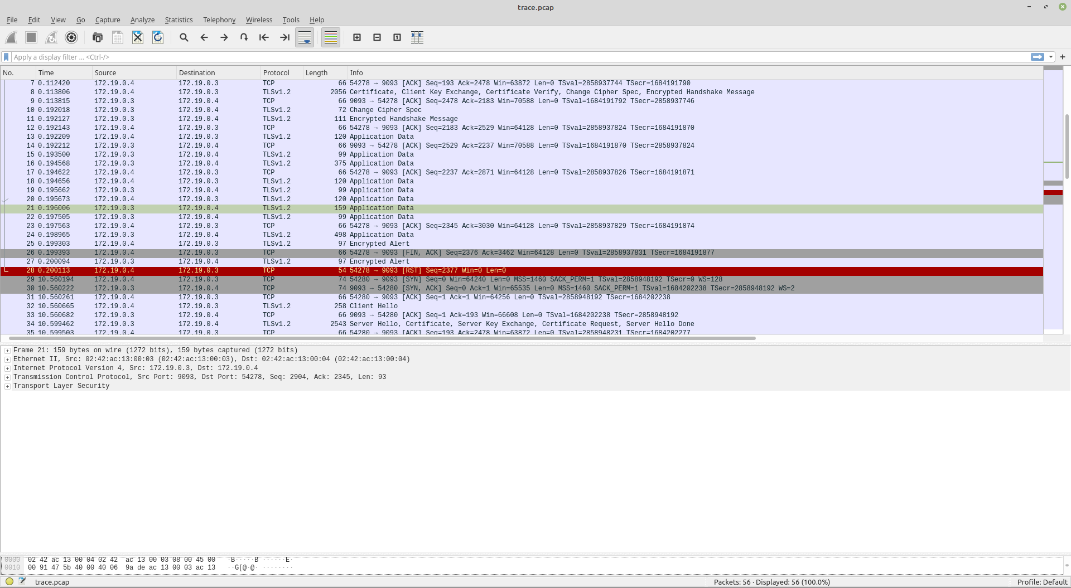The width and height of the screenshot is (1071, 588).
Task: Toggle packet list colorization
Action: 331,37
